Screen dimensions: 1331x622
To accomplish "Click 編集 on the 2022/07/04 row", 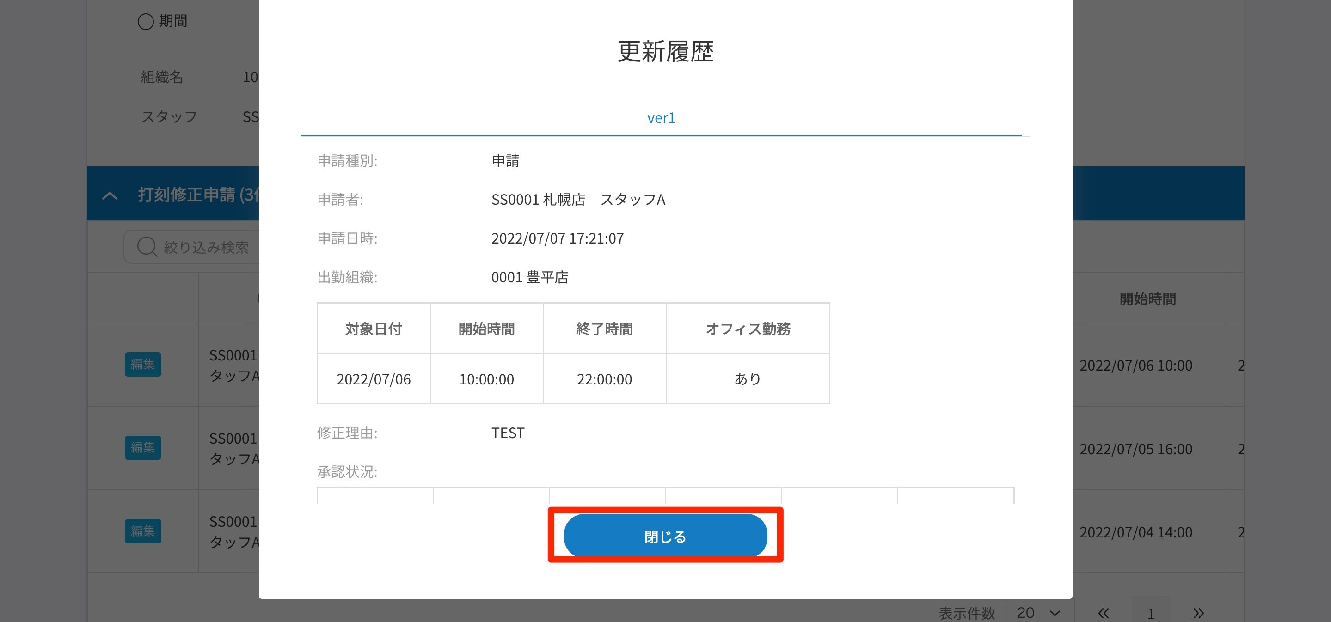I will pyautogui.click(x=142, y=531).
